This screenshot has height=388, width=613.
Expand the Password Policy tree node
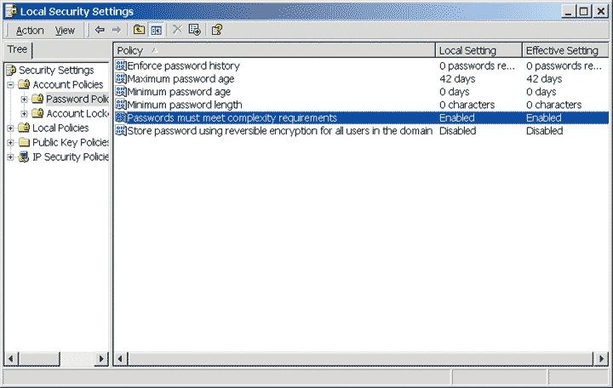pos(25,100)
